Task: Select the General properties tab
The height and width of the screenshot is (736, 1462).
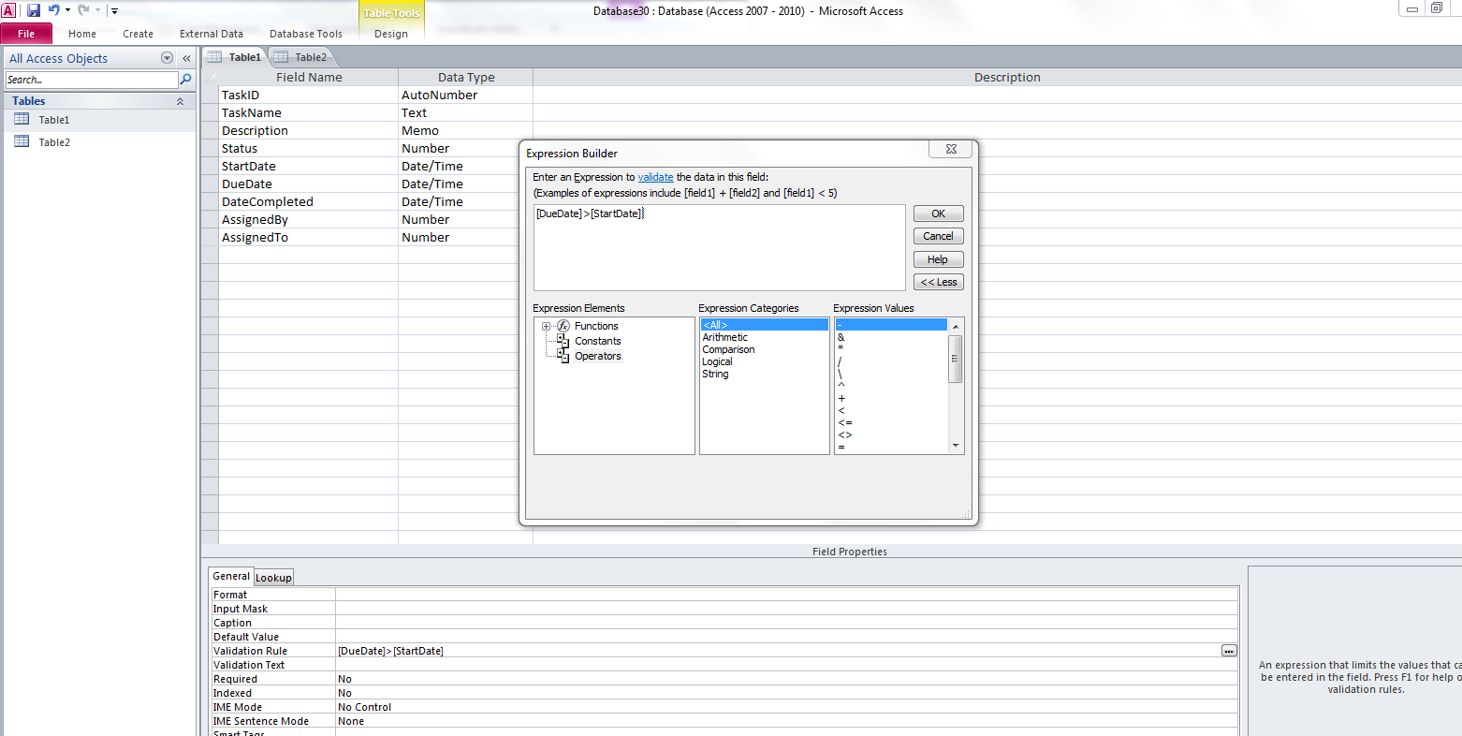Action: [231, 576]
